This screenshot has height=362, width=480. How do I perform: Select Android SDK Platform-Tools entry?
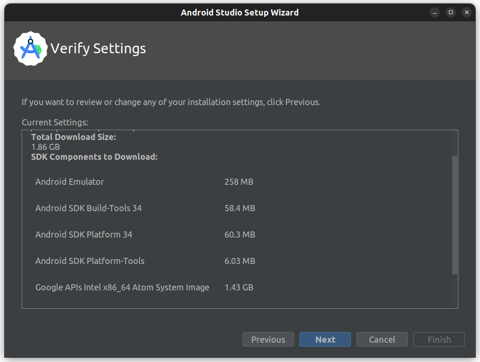point(90,261)
